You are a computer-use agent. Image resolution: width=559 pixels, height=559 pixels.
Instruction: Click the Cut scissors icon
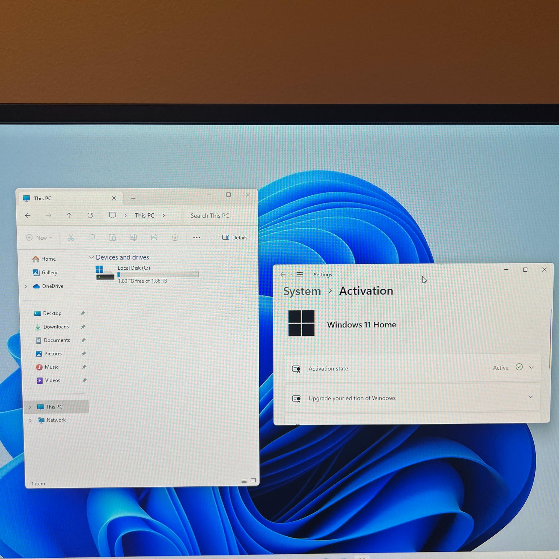(x=71, y=237)
